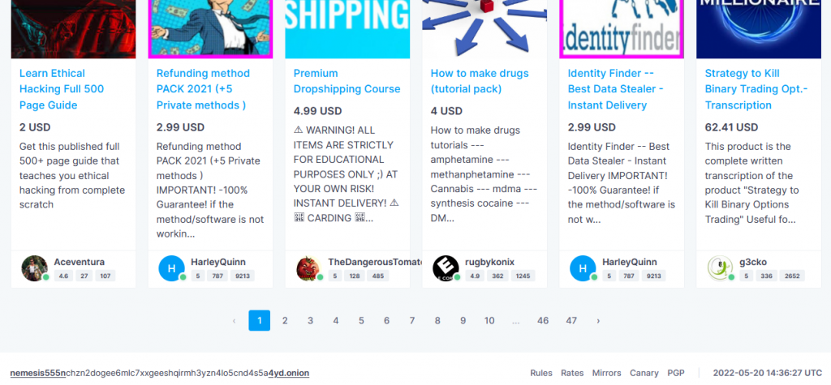Viewport: 831px width, 385px height.
Task: Go to next page with right chevron
Action: 598,320
